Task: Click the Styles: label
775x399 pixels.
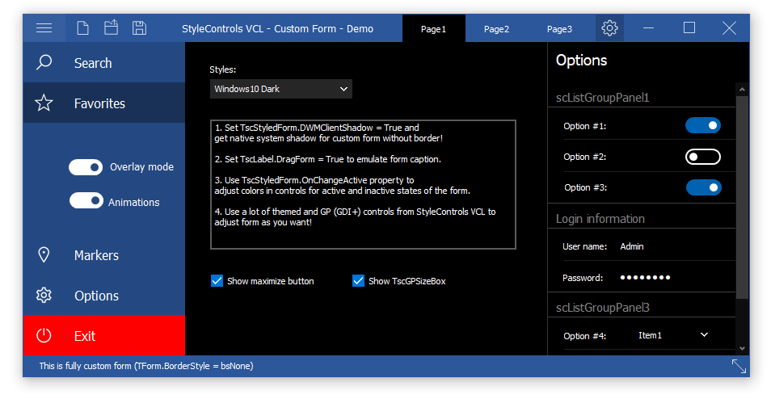Action: (223, 69)
